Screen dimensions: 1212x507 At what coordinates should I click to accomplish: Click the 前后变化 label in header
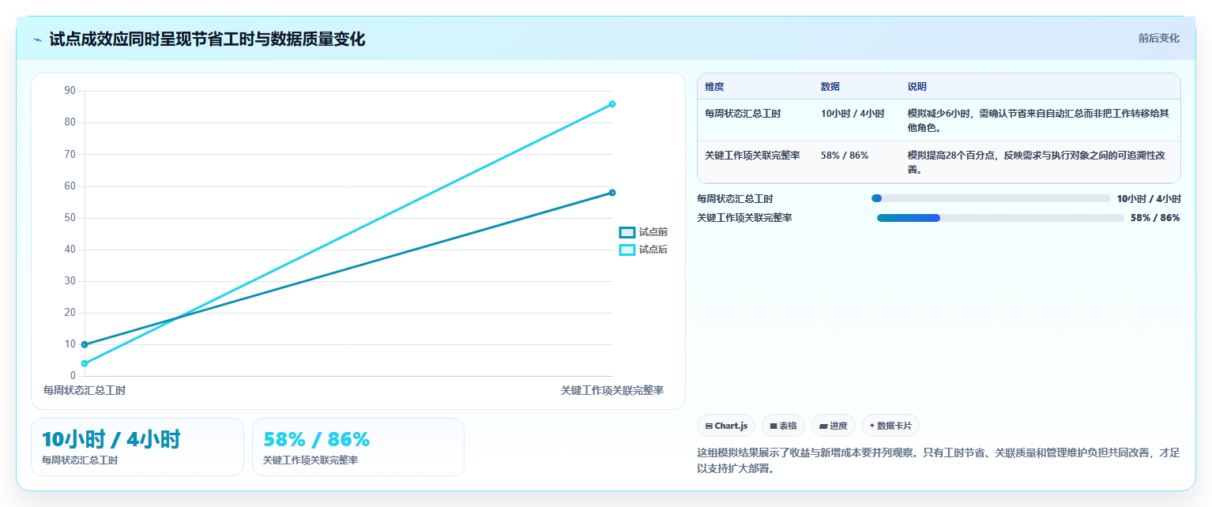[x=1158, y=39]
